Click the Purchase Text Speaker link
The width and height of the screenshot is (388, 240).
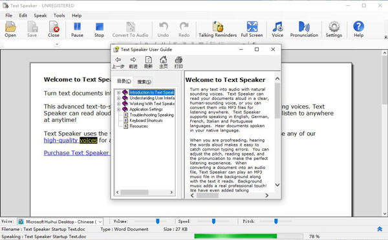coord(76,153)
